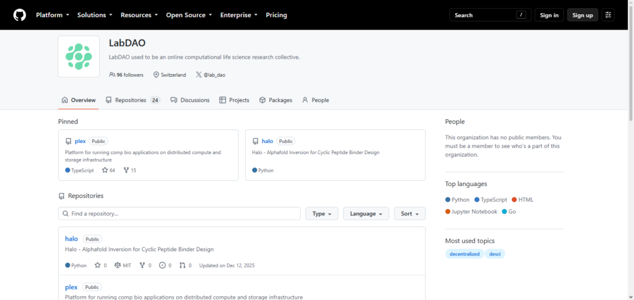
Task: Open the Language filter dropdown
Action: [x=367, y=213]
